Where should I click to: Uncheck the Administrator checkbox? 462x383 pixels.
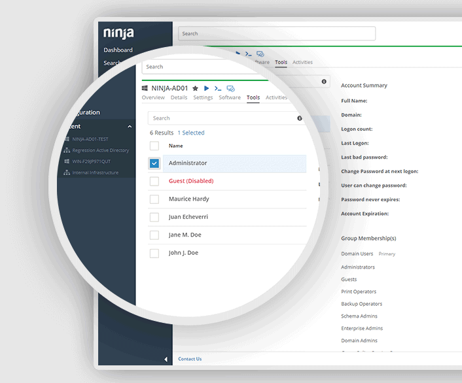(154, 163)
